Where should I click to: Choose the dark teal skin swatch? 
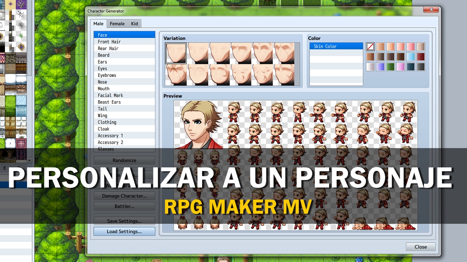coord(411,67)
